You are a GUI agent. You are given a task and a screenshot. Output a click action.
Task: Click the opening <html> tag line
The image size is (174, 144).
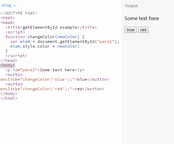pyautogui.click(x=8, y=18)
